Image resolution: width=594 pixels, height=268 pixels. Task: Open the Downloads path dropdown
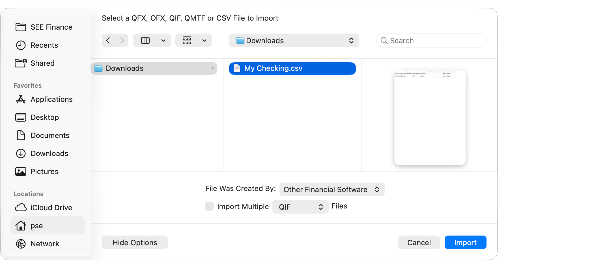click(294, 40)
